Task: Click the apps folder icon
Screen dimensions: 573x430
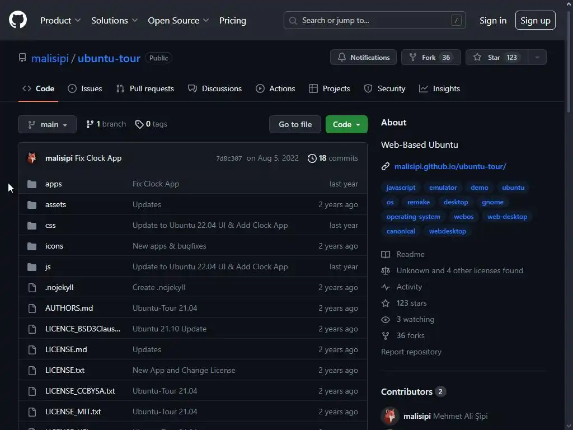Action: (x=32, y=184)
